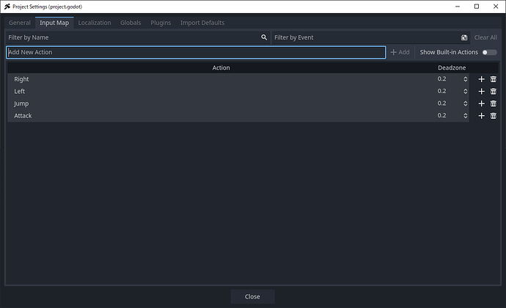Image resolution: width=506 pixels, height=308 pixels.
Task: Toggle Show Built-in Actions switch
Action: [x=489, y=52]
